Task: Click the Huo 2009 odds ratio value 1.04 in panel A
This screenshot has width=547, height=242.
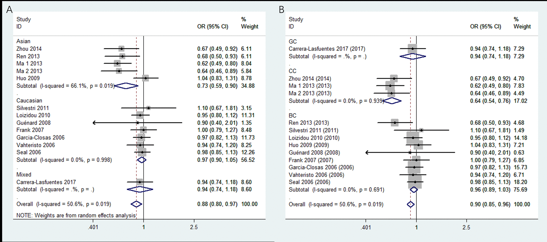Action: point(202,78)
